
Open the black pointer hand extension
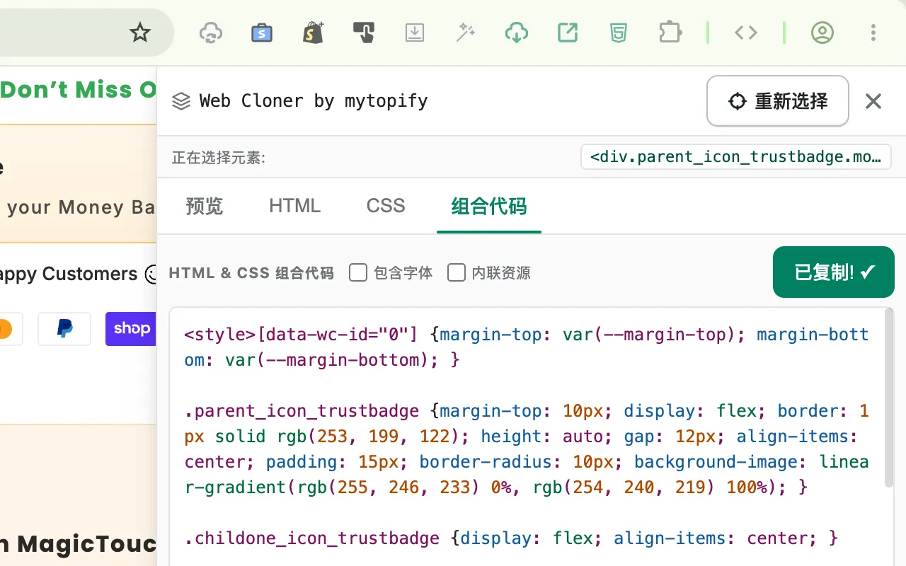pyautogui.click(x=364, y=33)
